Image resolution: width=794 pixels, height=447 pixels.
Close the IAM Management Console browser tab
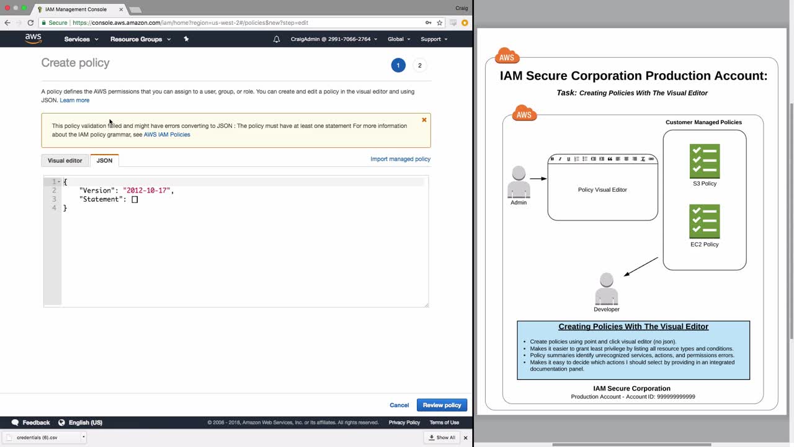pos(121,9)
